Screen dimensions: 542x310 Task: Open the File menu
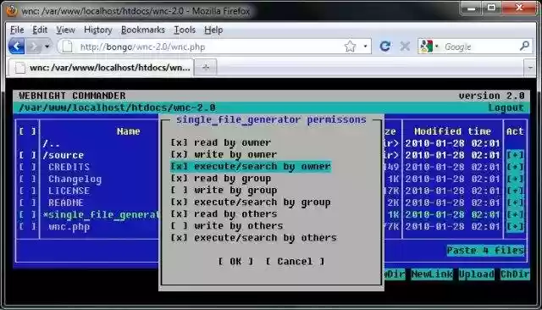pyautogui.click(x=17, y=30)
